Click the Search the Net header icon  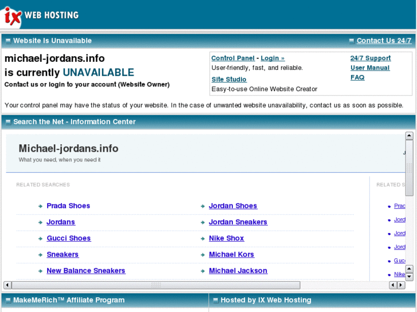click(x=8, y=122)
